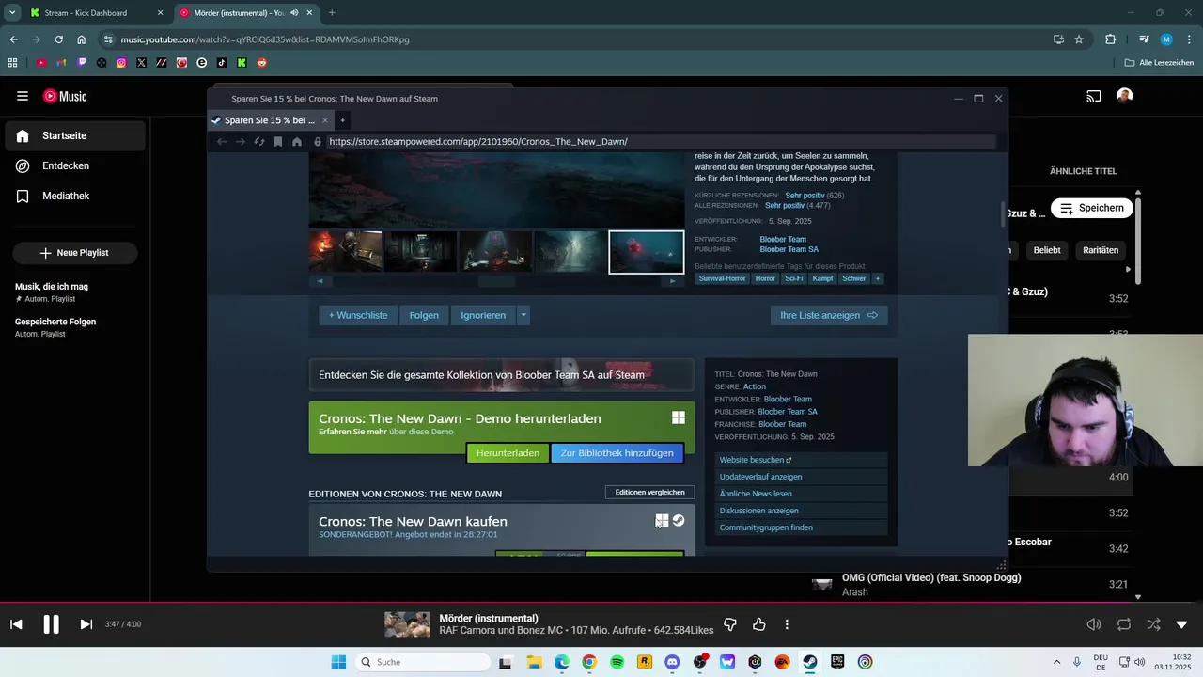Add game via + Wunschliste button
The height and width of the screenshot is (677, 1203).
358,315
